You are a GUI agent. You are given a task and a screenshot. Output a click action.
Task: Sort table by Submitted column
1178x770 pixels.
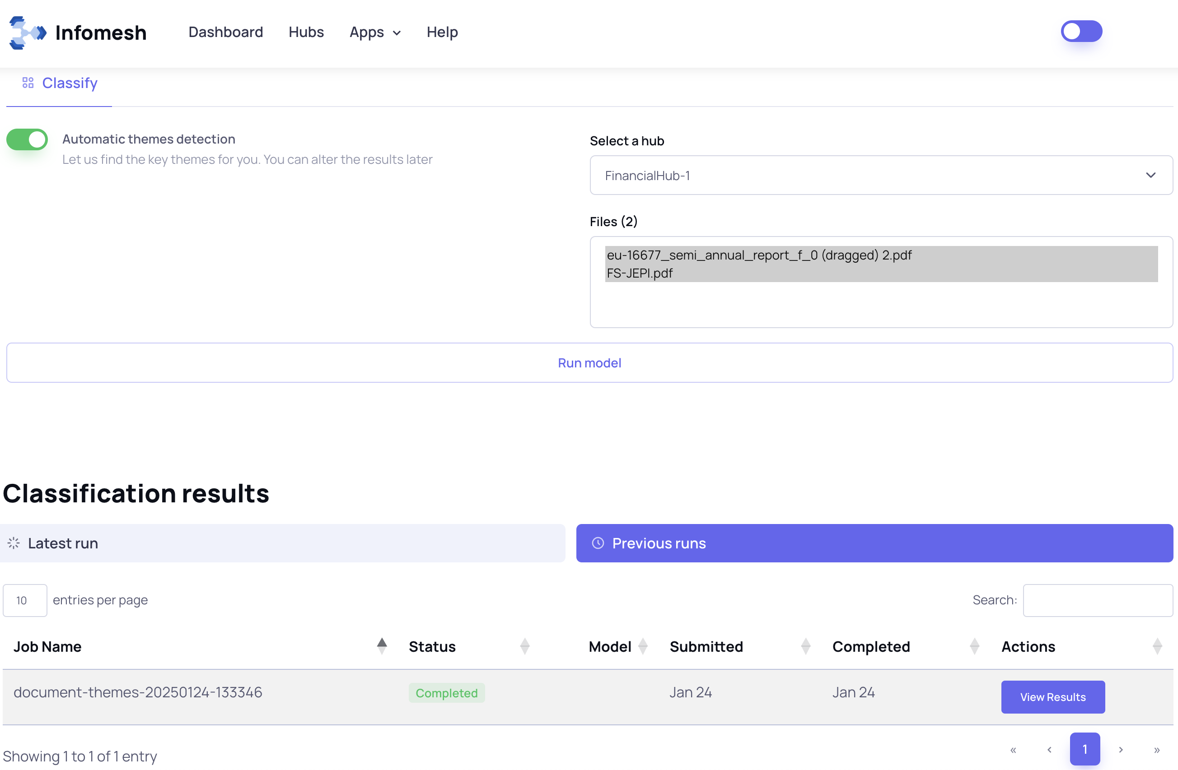click(805, 646)
